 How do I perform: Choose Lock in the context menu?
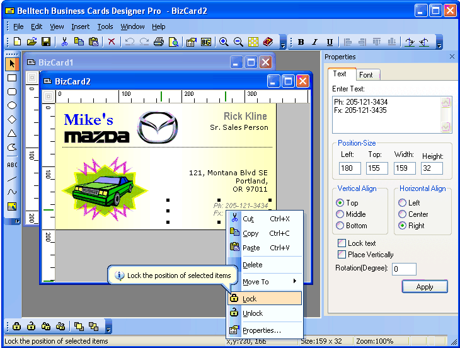coord(265,298)
